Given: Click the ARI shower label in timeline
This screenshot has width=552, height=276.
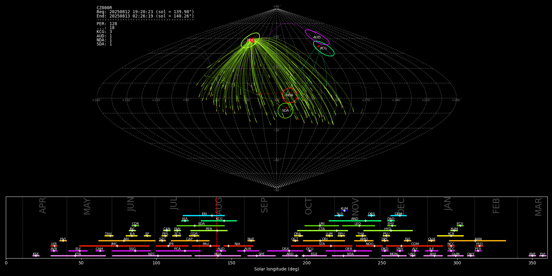Looking at the screenshot, I should [126, 239].
